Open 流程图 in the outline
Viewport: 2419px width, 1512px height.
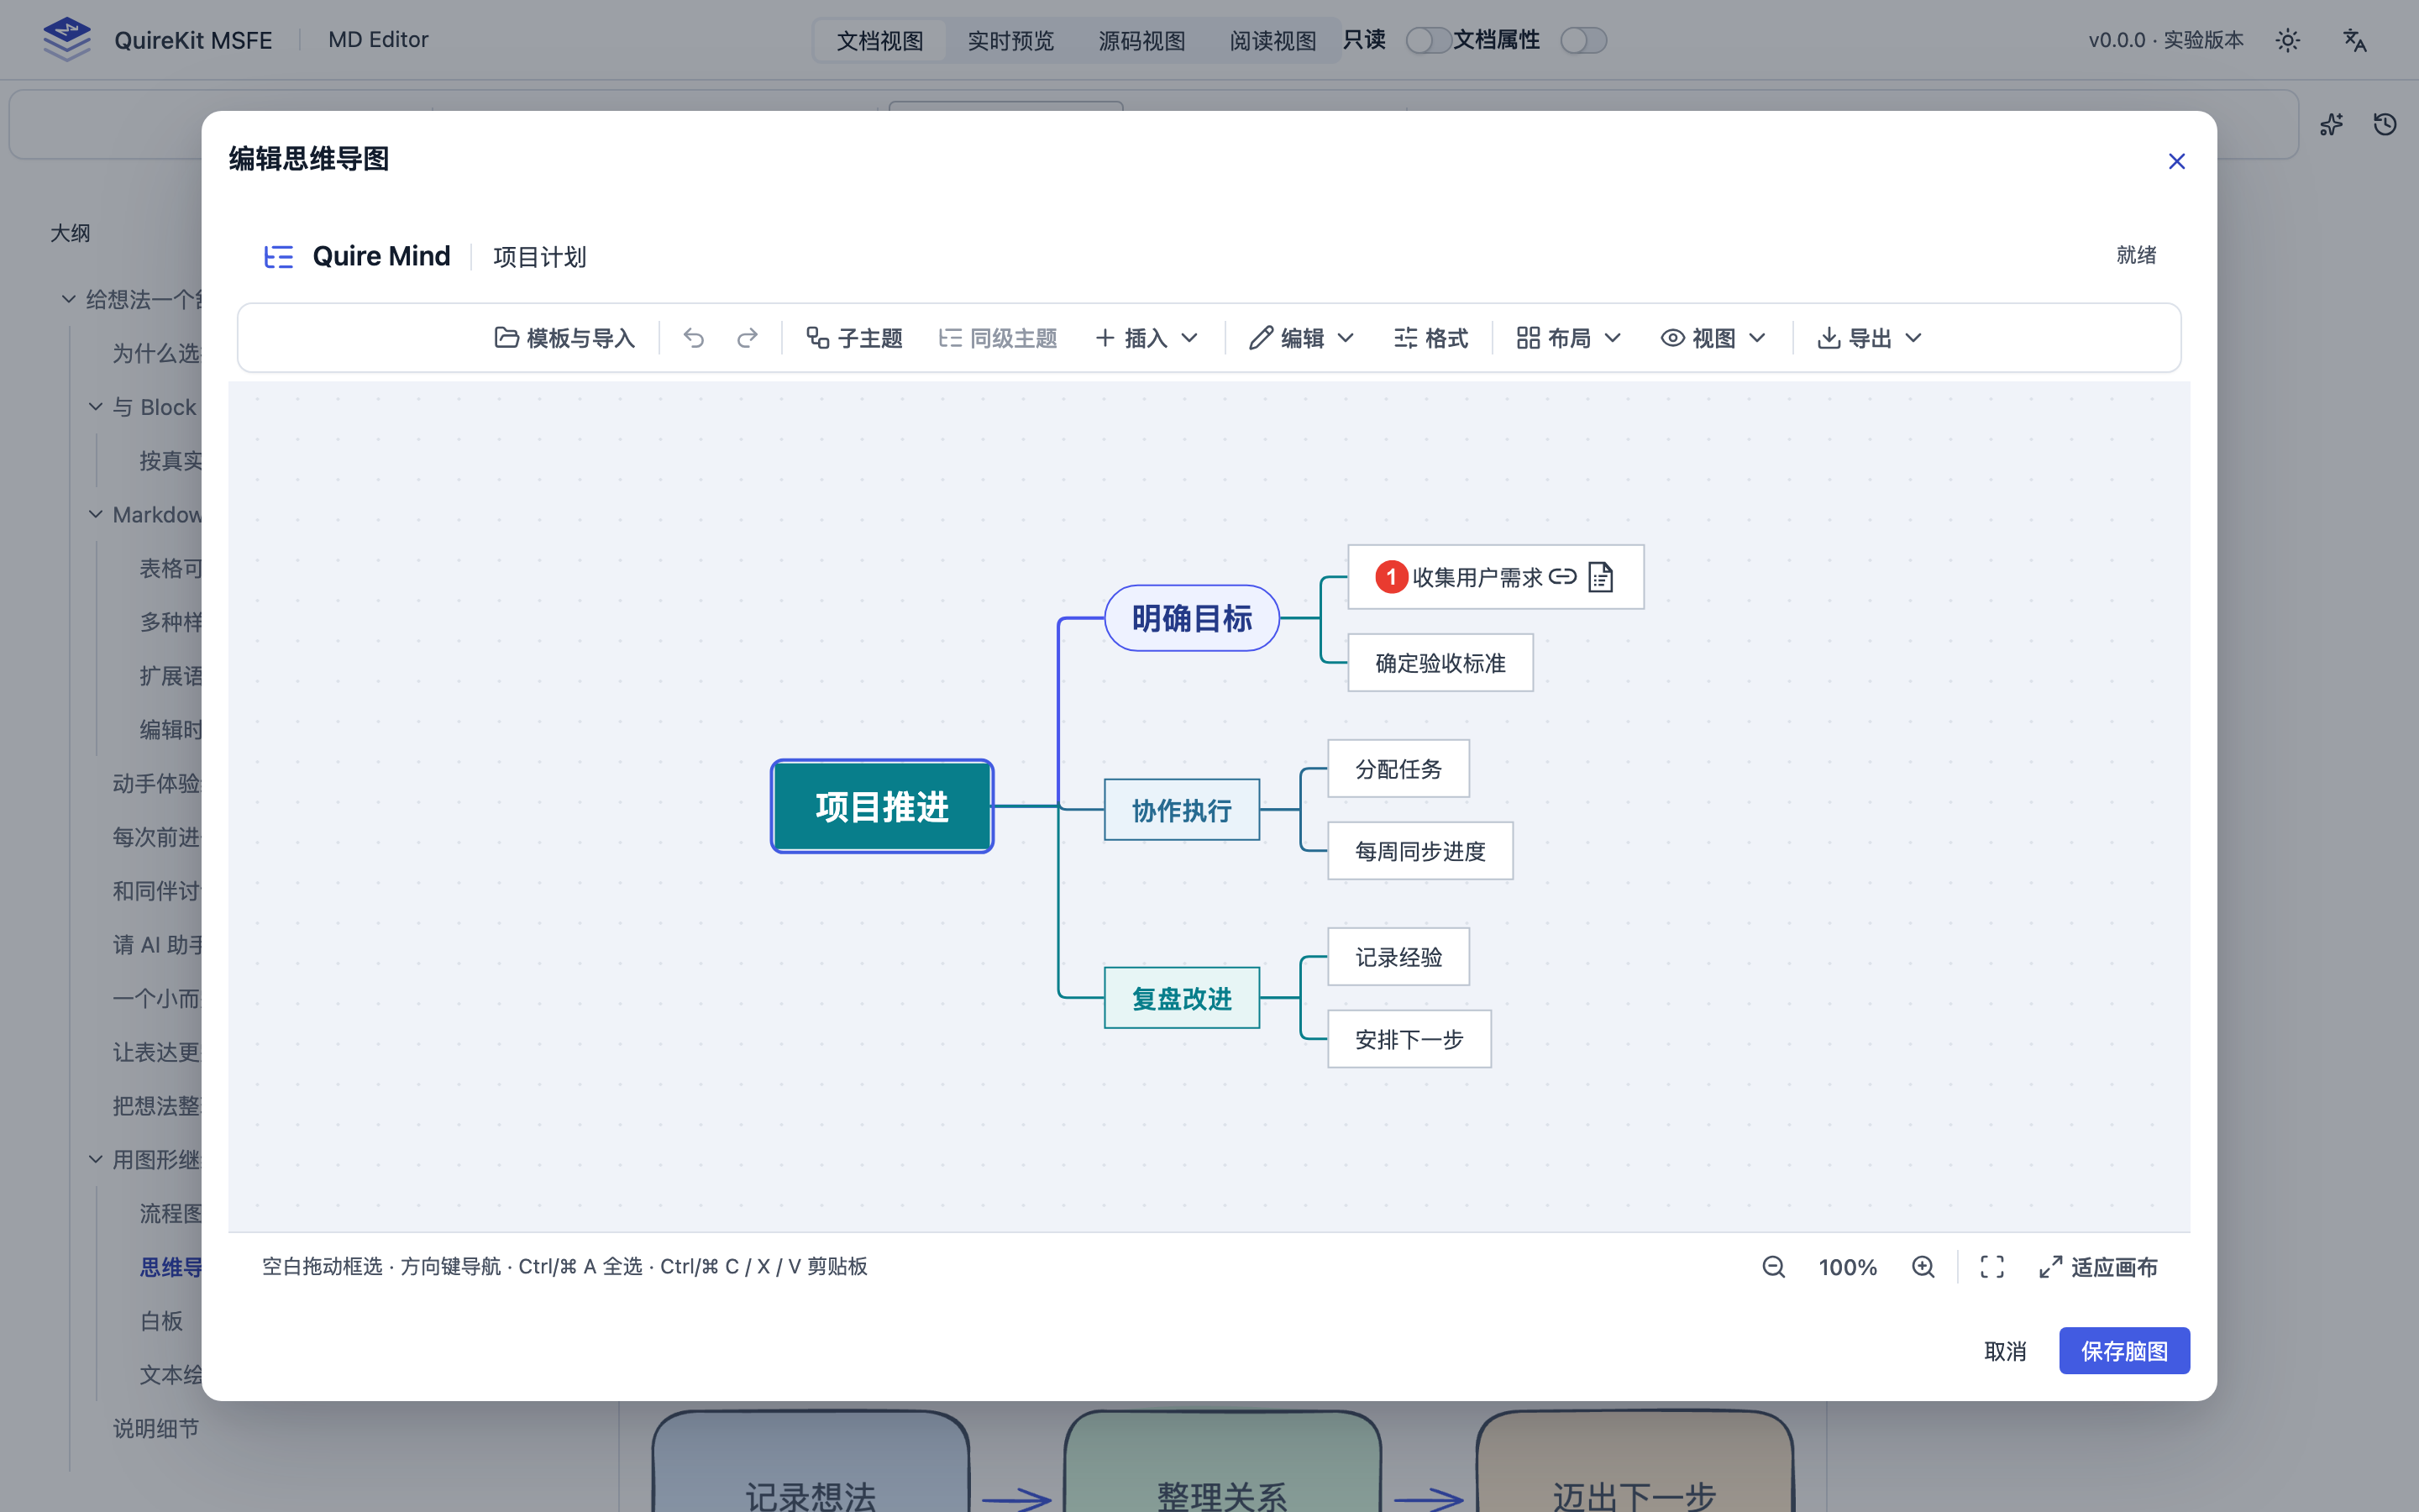pos(170,1213)
